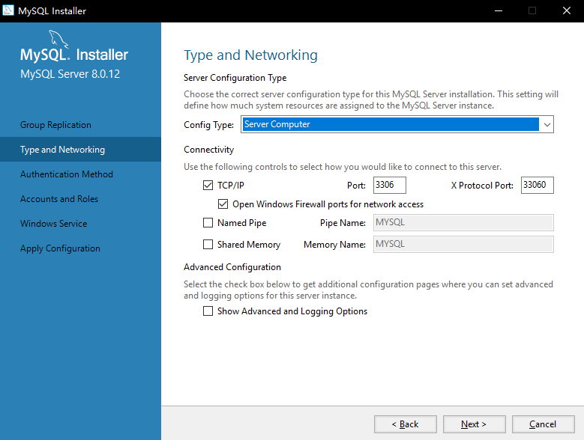Minimize the MySQL Installer window
This screenshot has height=440, width=584.
(x=499, y=10)
